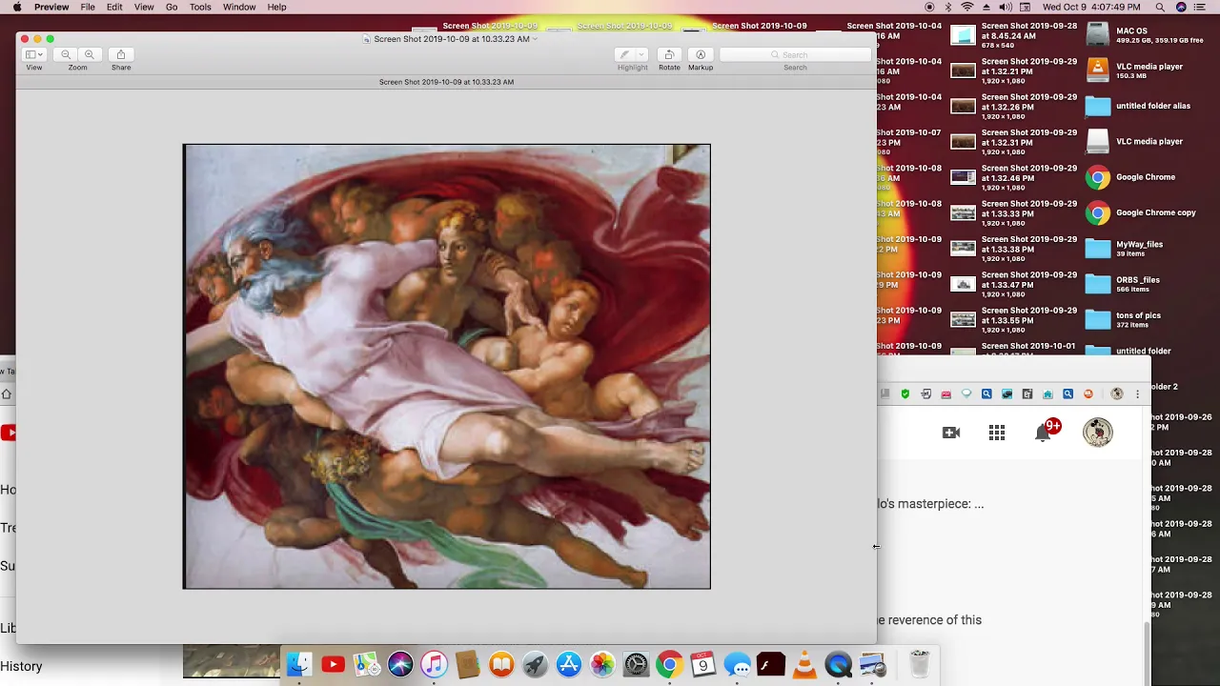Open iBooks from the Dock
This screenshot has width=1220, height=686.
[x=501, y=664]
